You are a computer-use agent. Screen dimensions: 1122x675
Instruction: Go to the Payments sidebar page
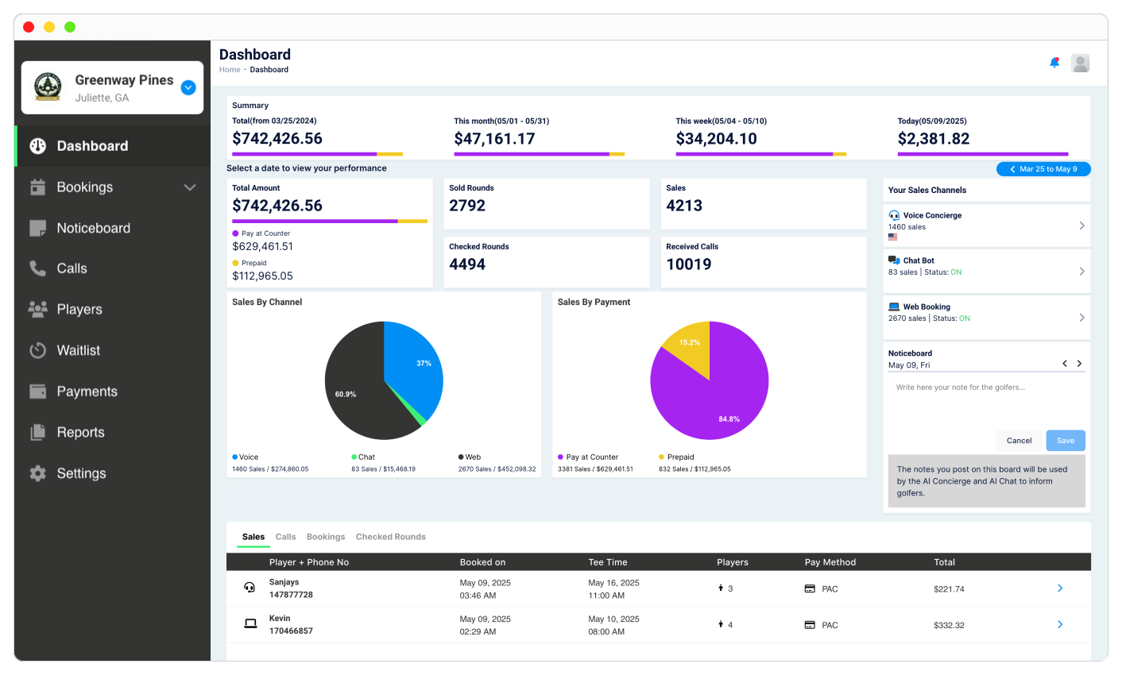(x=87, y=391)
